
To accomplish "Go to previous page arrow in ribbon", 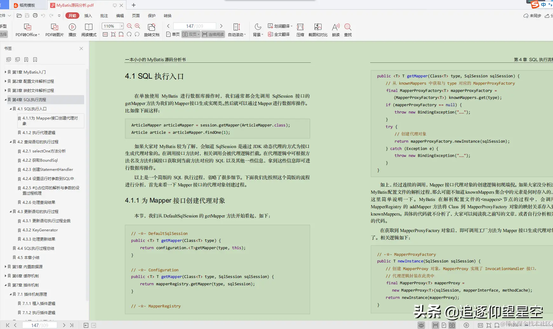I will (168, 26).
